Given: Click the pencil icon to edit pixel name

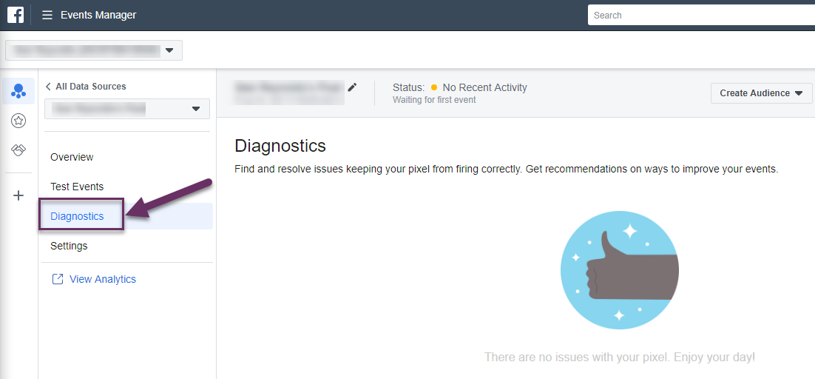Looking at the screenshot, I should coord(352,87).
